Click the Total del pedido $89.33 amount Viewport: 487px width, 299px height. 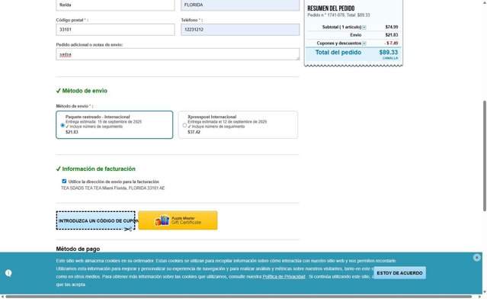tap(388, 52)
